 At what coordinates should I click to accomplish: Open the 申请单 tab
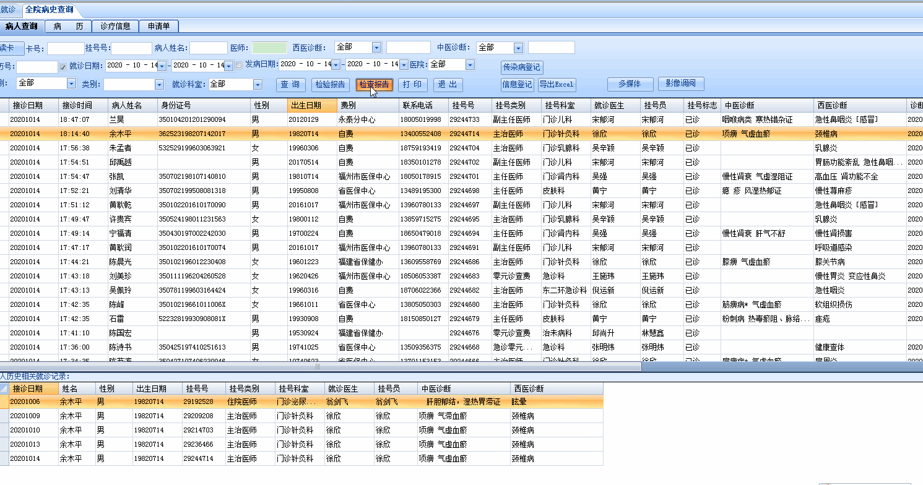pyautogui.click(x=158, y=26)
